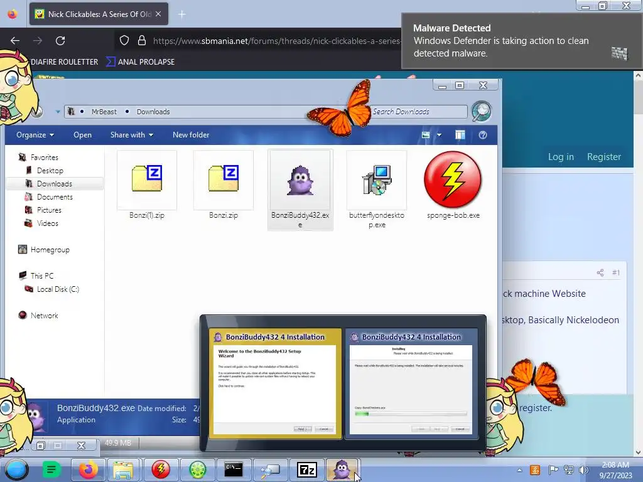Image resolution: width=643 pixels, height=482 pixels.
Task: Open the command prompt taskbar icon
Action: pyautogui.click(x=234, y=469)
